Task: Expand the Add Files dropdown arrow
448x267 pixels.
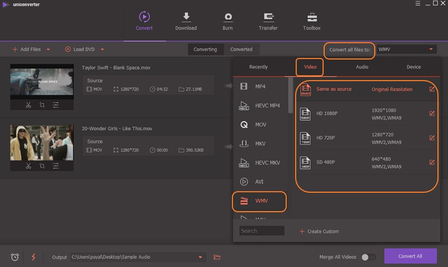Action: click(48, 50)
